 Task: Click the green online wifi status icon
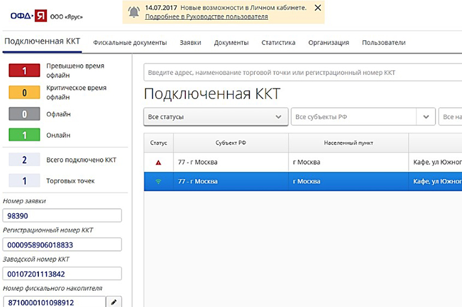[158, 182]
